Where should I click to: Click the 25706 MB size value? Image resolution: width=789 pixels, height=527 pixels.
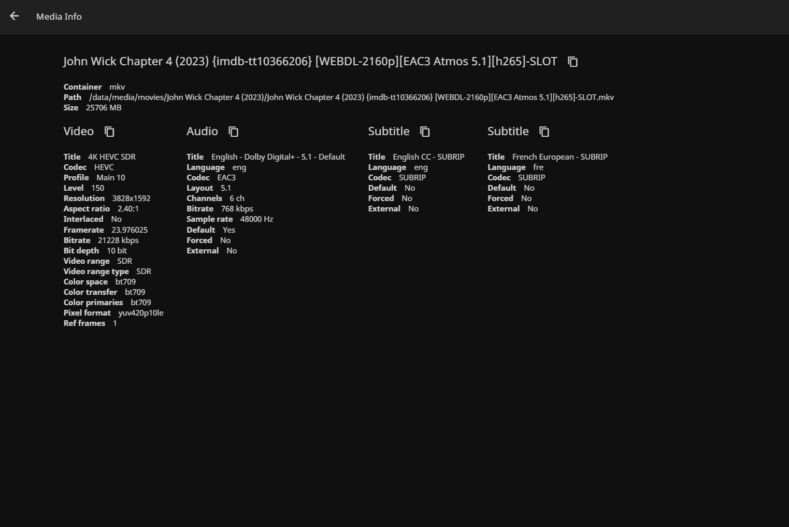pyautogui.click(x=104, y=108)
